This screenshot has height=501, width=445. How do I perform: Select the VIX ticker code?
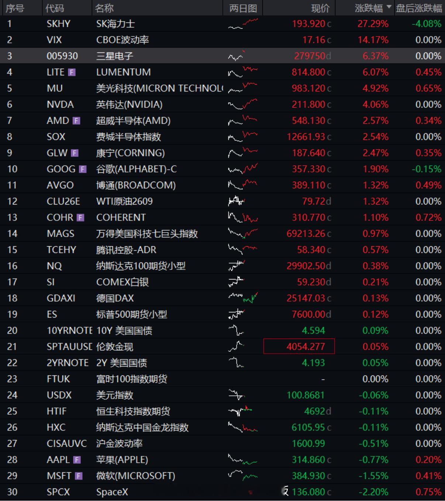tap(54, 40)
